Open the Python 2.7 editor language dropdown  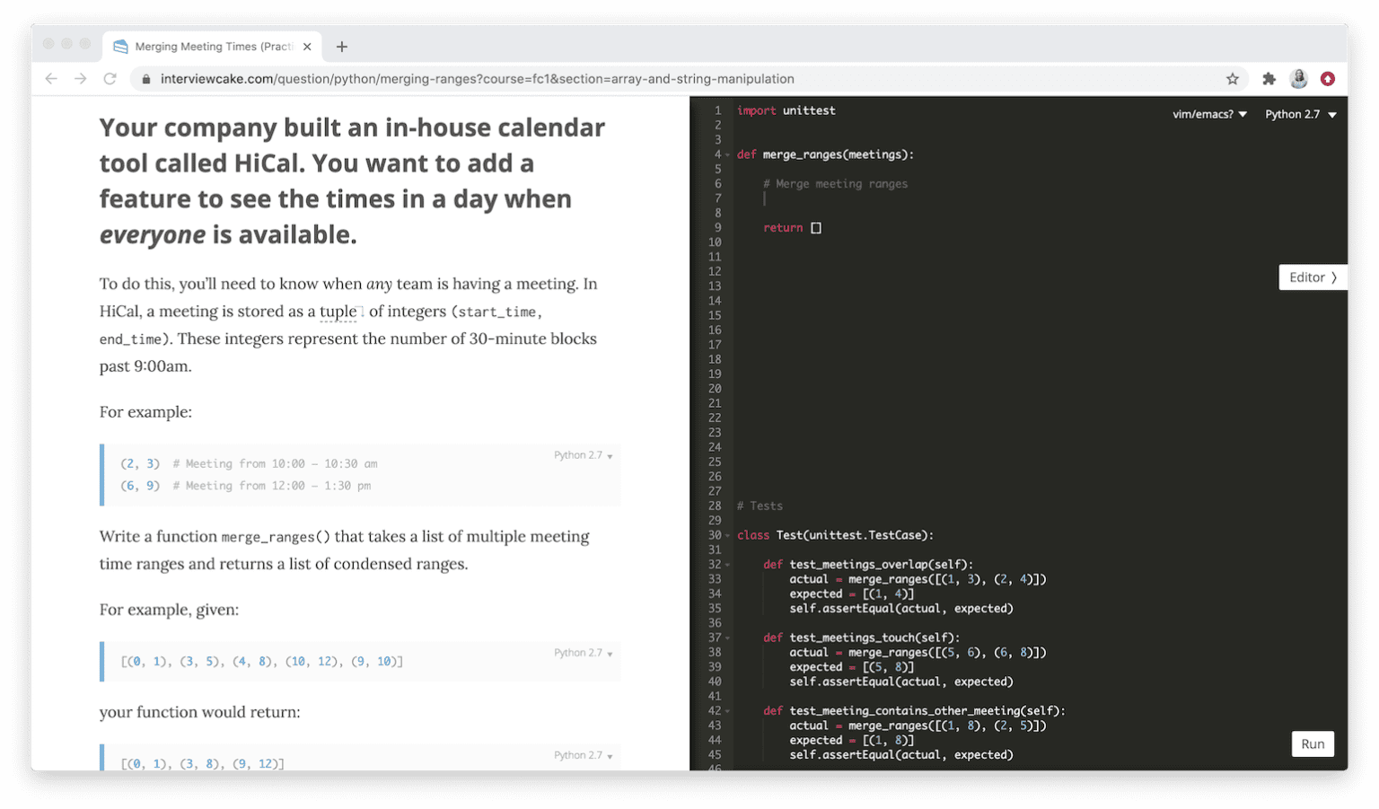pyautogui.click(x=1300, y=114)
